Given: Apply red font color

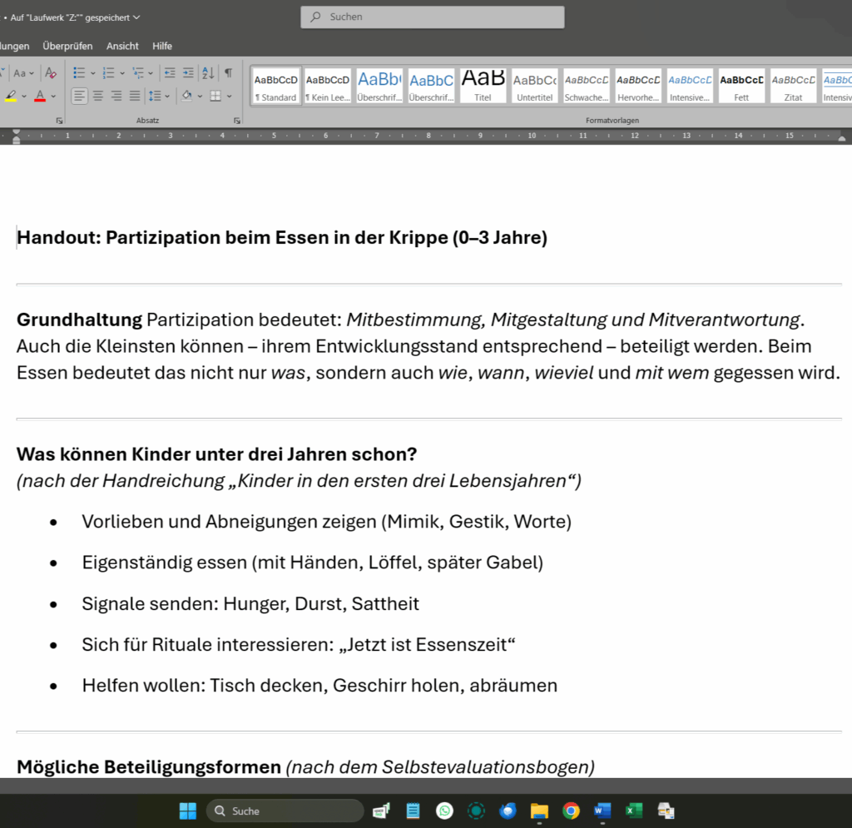Looking at the screenshot, I should click(x=40, y=97).
